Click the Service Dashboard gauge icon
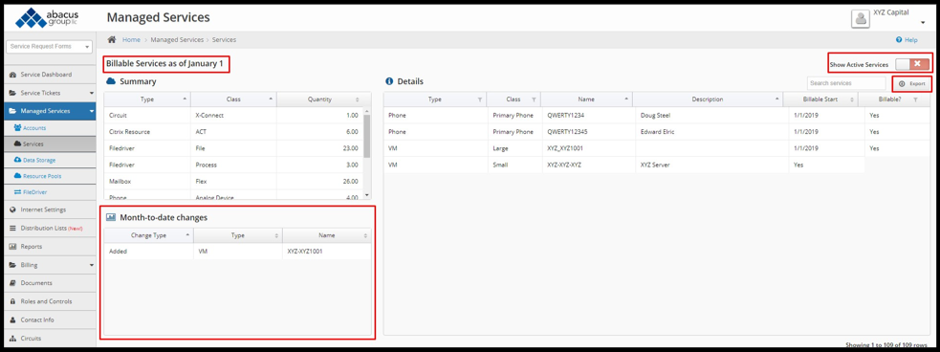The height and width of the screenshot is (352, 940). pyautogui.click(x=12, y=75)
